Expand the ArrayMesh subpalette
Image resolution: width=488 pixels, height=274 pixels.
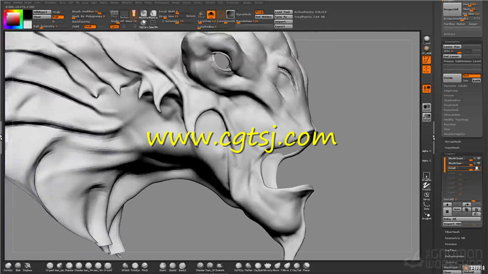pos(453,142)
